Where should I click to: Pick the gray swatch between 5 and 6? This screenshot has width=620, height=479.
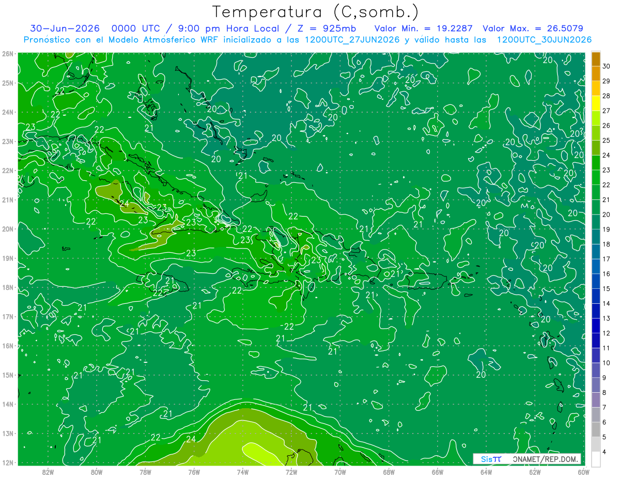pos(596,429)
